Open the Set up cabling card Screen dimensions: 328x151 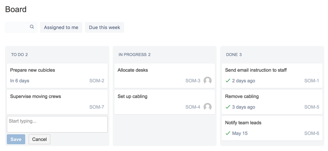132,96
